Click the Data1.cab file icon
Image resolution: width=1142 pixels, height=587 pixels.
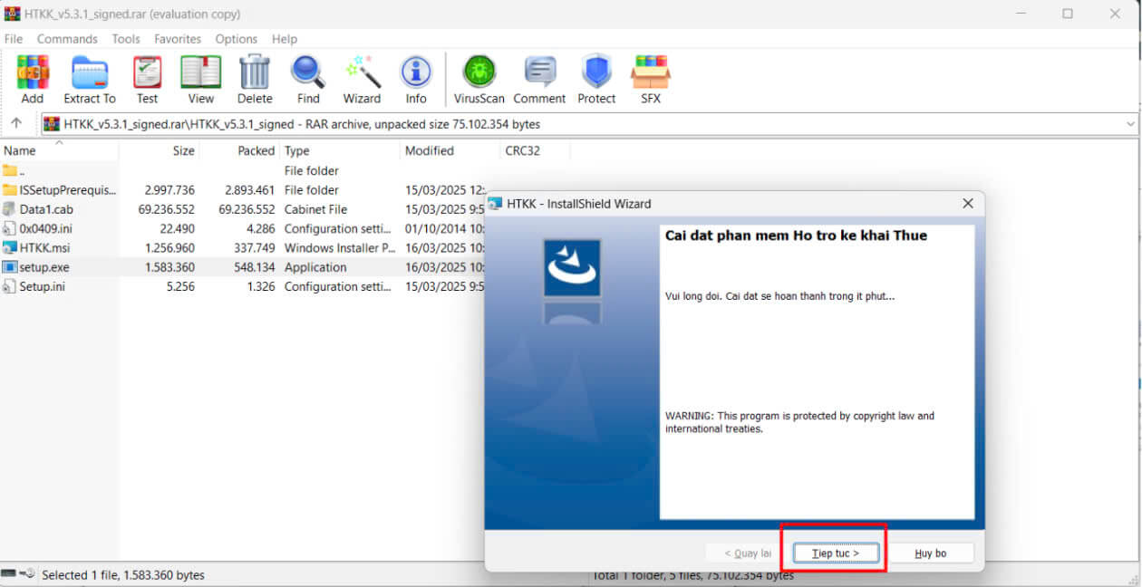10,209
